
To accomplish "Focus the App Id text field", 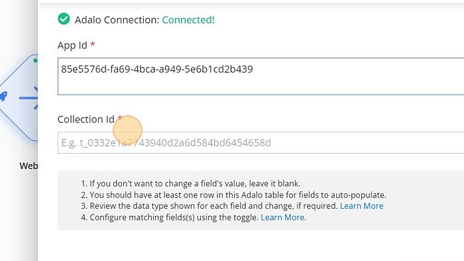I will click(261, 76).
